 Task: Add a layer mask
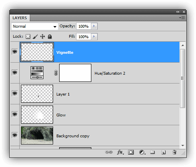[x=131, y=152]
